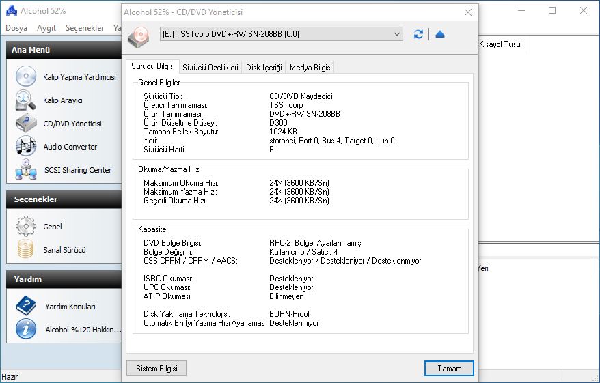Click CD/DVD Yöneticisi sidebar label
600x383 pixels.
(x=72, y=124)
